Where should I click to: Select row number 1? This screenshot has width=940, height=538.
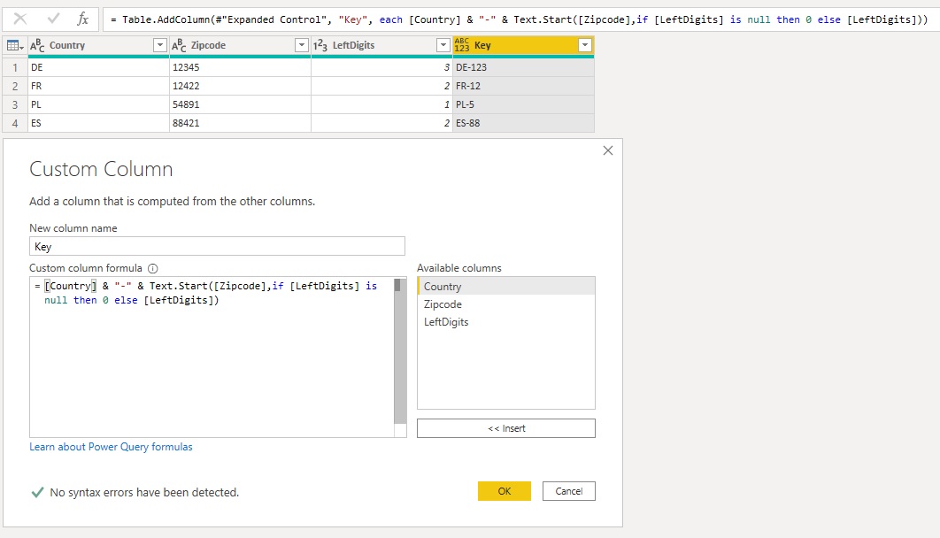pos(15,68)
